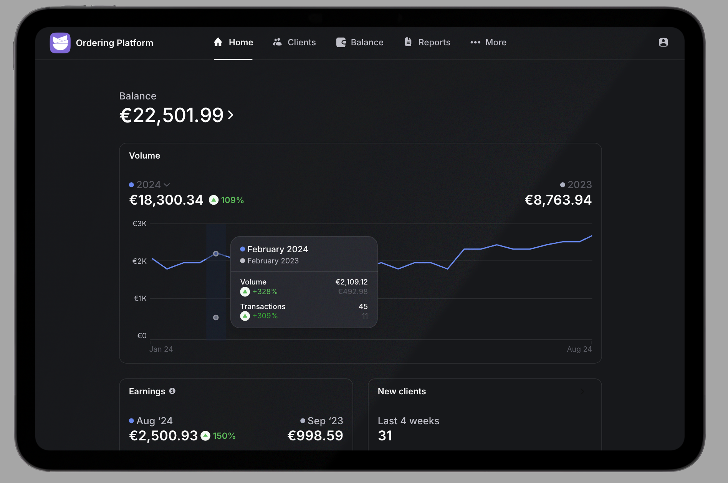Click the three-dots More icon

(475, 42)
